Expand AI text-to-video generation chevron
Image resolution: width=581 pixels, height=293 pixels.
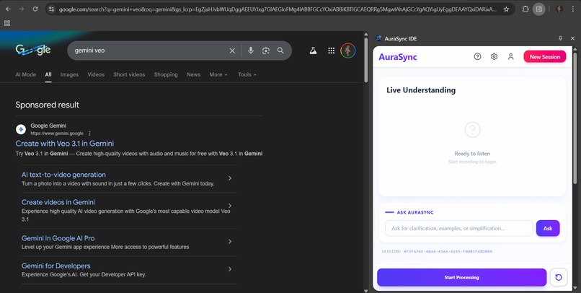point(230,178)
